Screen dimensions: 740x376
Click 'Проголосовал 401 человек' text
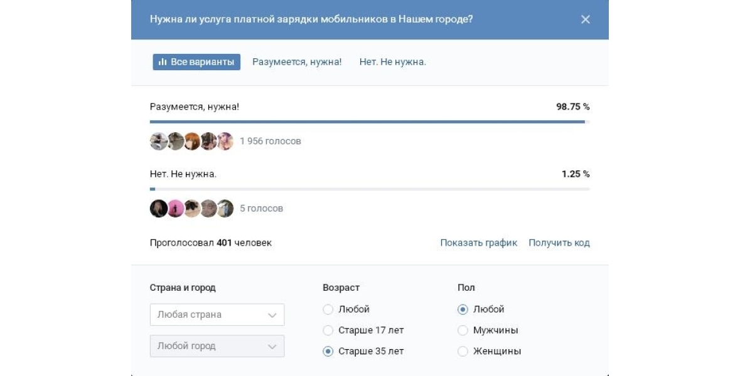(x=211, y=243)
